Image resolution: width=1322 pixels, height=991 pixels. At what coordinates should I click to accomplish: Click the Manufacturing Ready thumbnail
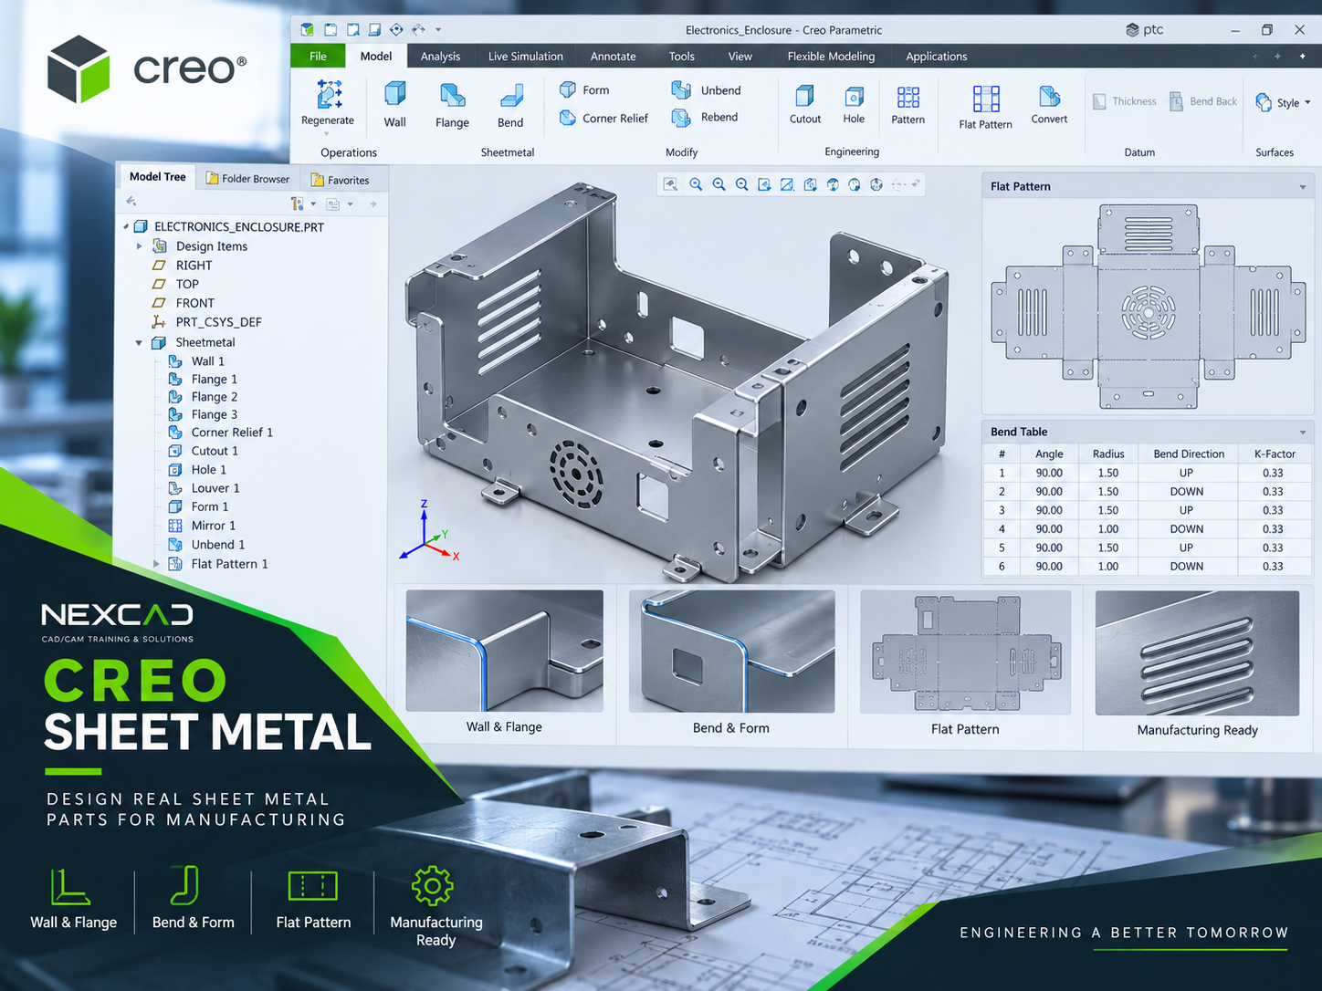click(x=1197, y=652)
